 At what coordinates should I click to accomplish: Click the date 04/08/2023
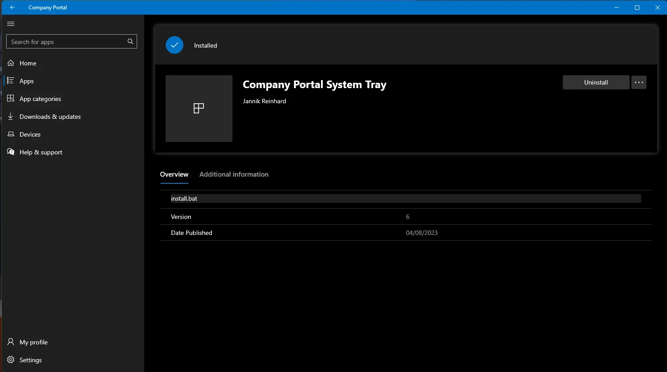click(x=422, y=233)
